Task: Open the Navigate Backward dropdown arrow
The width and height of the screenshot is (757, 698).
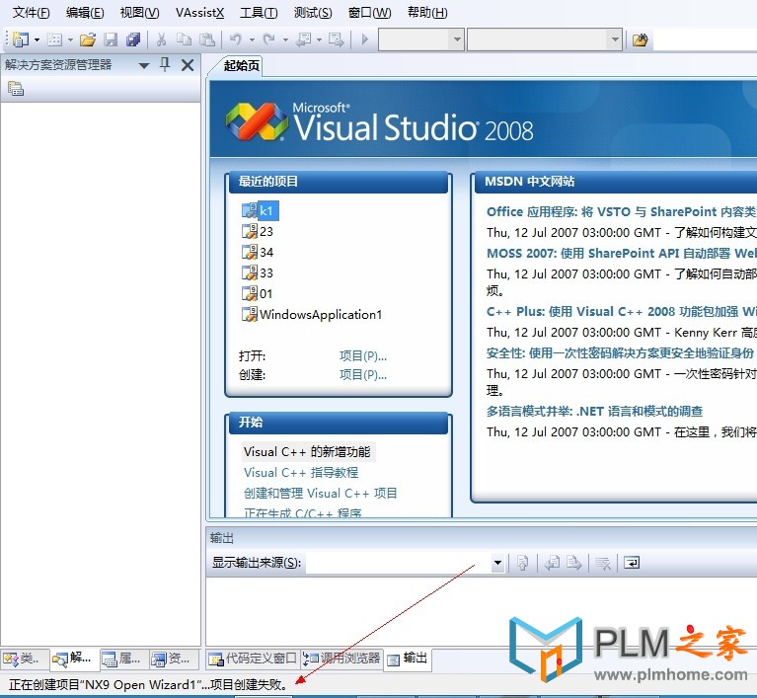Action: click(x=319, y=39)
